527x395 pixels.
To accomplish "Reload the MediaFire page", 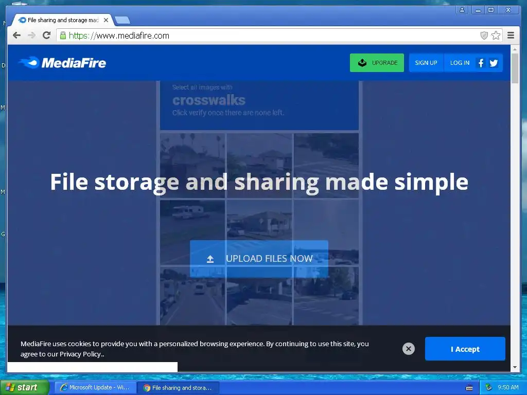I will 46,35.
